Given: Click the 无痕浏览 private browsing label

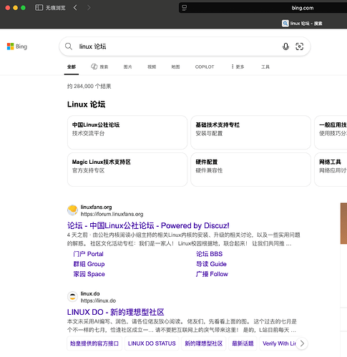Looking at the screenshot, I should pos(55,8).
